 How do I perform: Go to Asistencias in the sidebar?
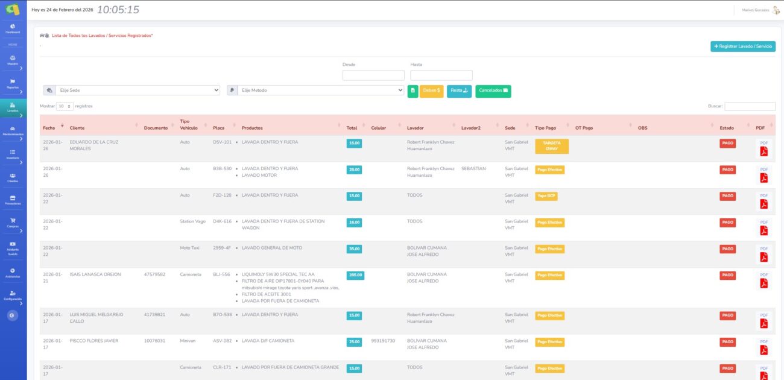[x=13, y=272]
